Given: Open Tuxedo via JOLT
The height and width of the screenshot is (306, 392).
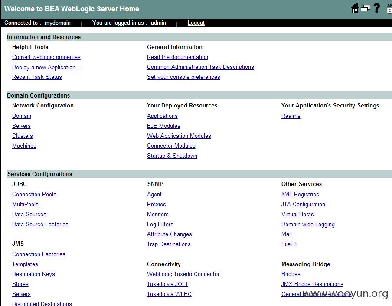Looking at the screenshot, I should (167, 284).
